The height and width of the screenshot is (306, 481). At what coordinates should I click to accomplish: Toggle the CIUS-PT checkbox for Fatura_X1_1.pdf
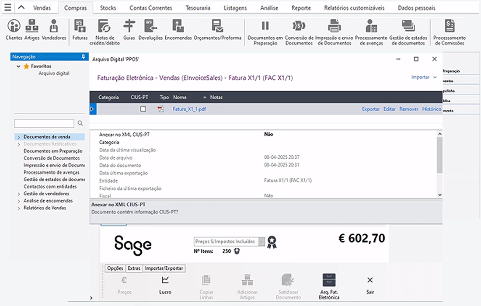pos(143,109)
